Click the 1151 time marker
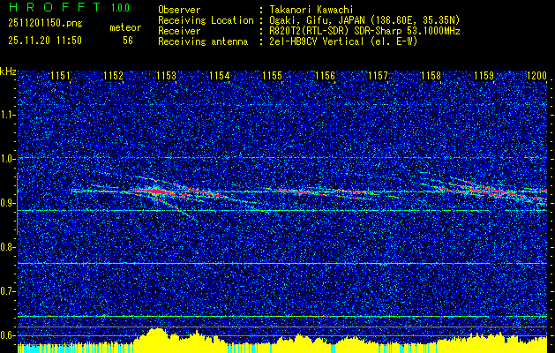Image resolution: width=555 pixels, height=353 pixels. click(61, 75)
